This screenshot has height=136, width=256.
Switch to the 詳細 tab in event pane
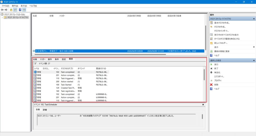[x=45, y=110]
